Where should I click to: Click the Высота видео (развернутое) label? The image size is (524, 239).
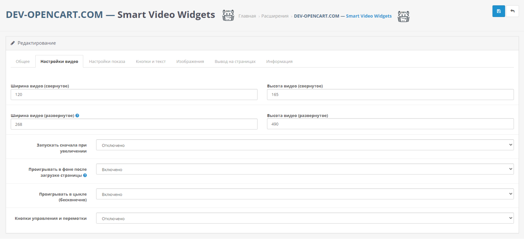tap(297, 116)
